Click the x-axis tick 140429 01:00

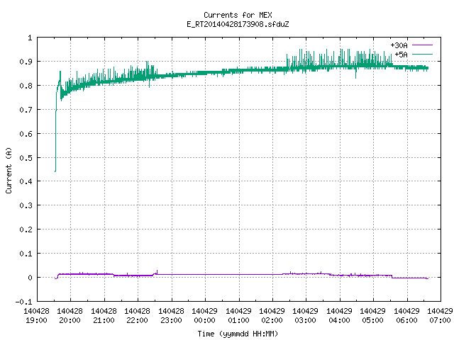(238, 315)
